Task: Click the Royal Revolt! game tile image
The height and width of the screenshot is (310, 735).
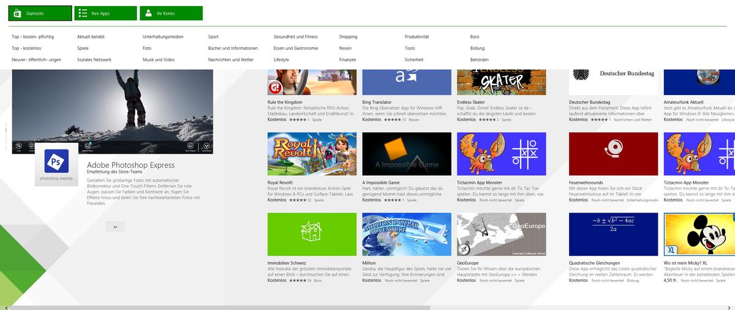Action: [312, 154]
